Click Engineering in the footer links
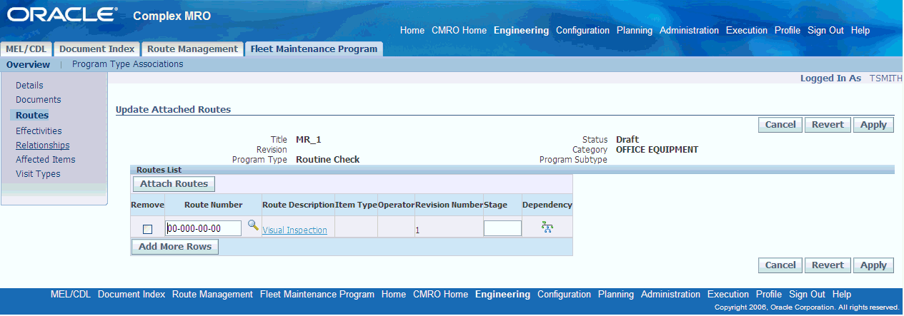This screenshot has width=904, height=316. tap(502, 295)
